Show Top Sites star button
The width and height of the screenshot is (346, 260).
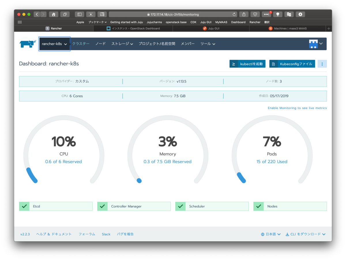[x=91, y=14]
